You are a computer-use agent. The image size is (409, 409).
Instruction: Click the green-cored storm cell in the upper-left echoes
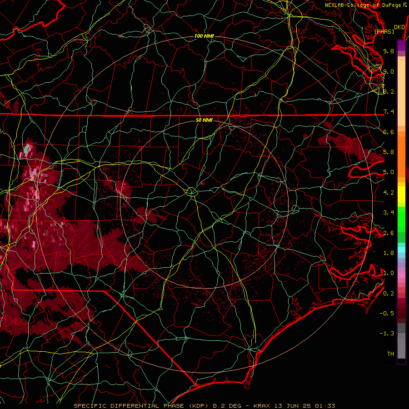[26, 149]
